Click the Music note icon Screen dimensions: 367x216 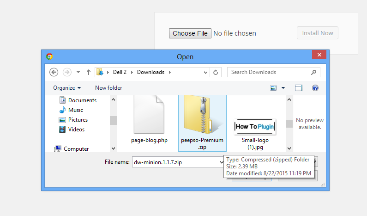pos(62,110)
